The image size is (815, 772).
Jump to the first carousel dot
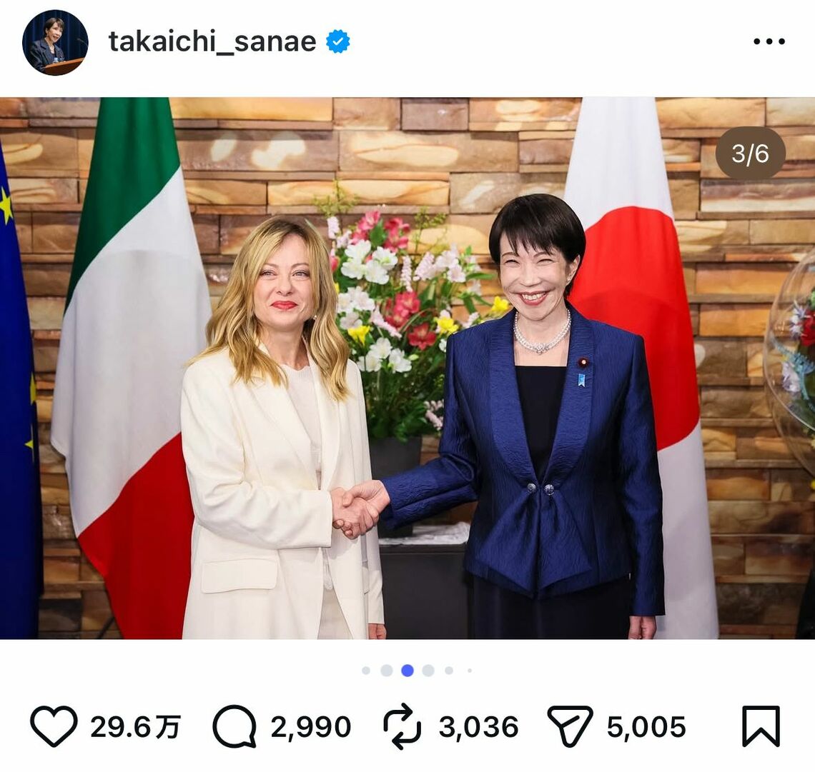pos(366,671)
